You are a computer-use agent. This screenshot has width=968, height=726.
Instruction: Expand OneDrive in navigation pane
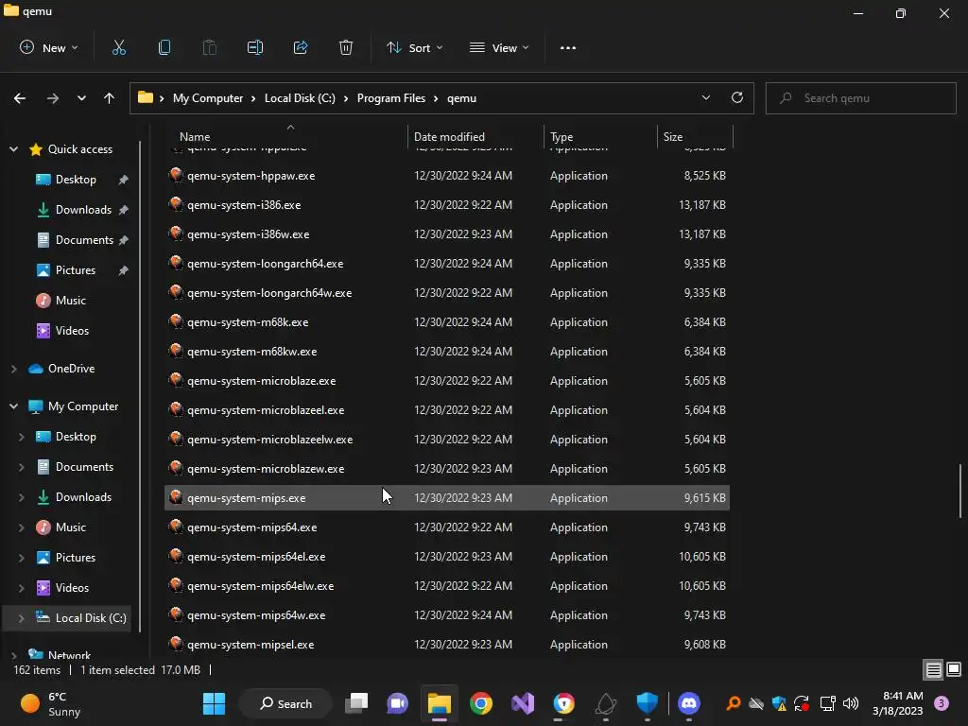point(13,369)
